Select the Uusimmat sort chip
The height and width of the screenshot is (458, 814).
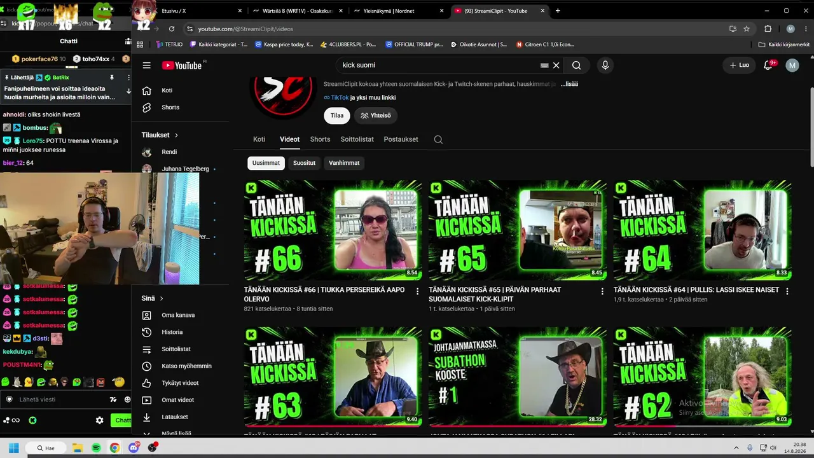pyautogui.click(x=266, y=163)
